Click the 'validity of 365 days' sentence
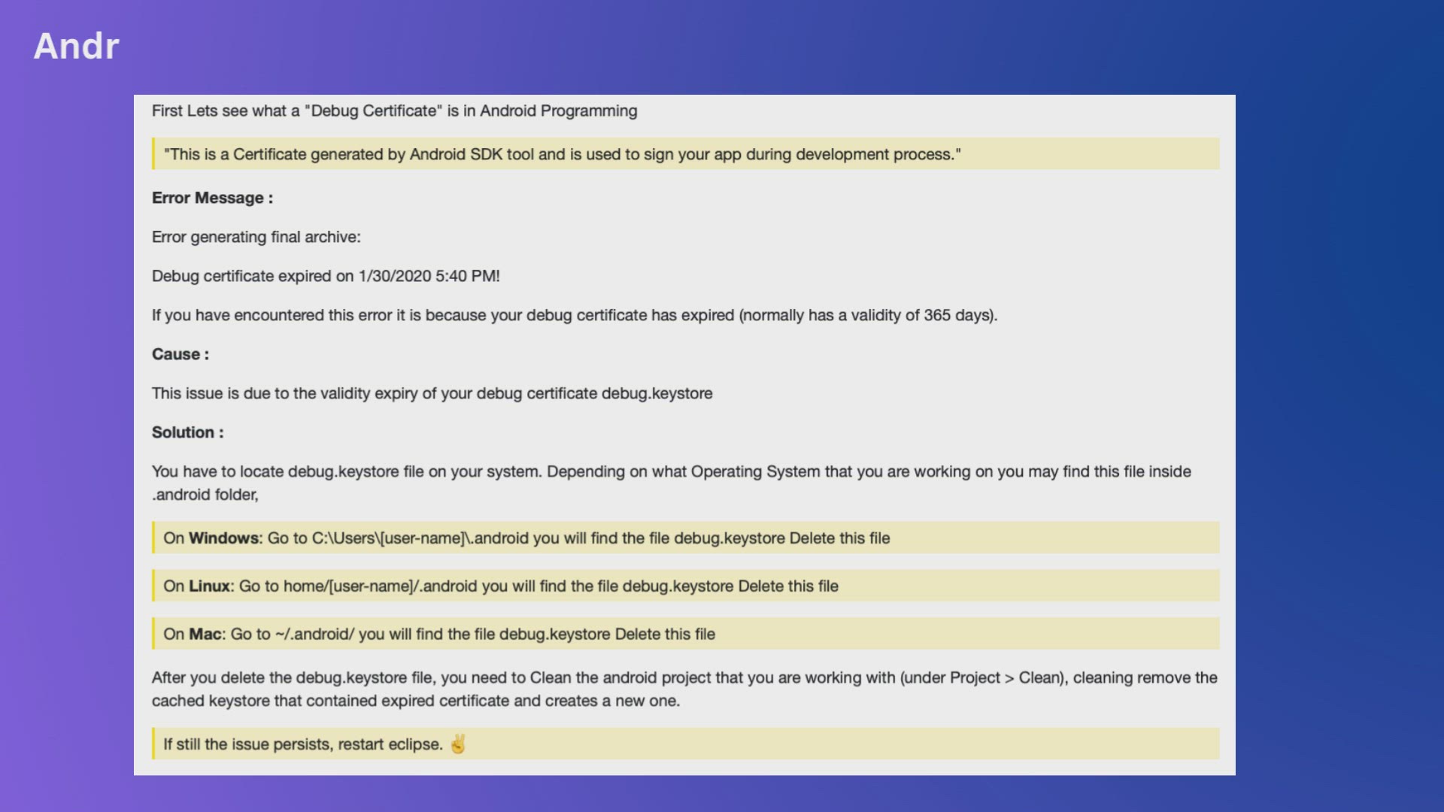 pos(575,315)
